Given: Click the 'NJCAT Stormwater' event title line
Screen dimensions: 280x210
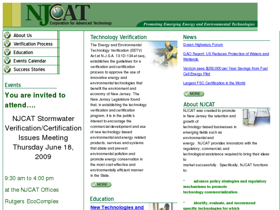Looking at the screenshot, I should (43, 119).
